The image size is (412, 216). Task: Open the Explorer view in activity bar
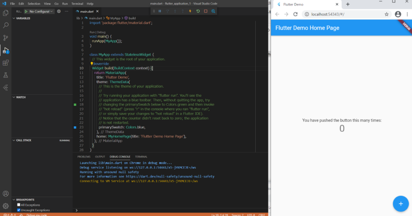point(6,13)
